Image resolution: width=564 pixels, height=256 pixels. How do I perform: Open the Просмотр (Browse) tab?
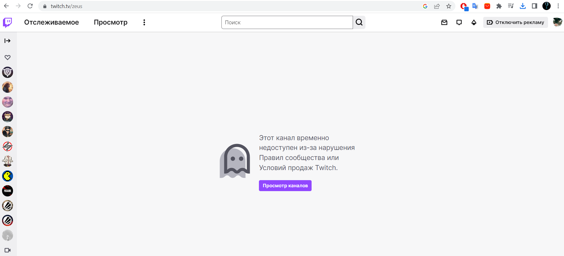tap(111, 22)
